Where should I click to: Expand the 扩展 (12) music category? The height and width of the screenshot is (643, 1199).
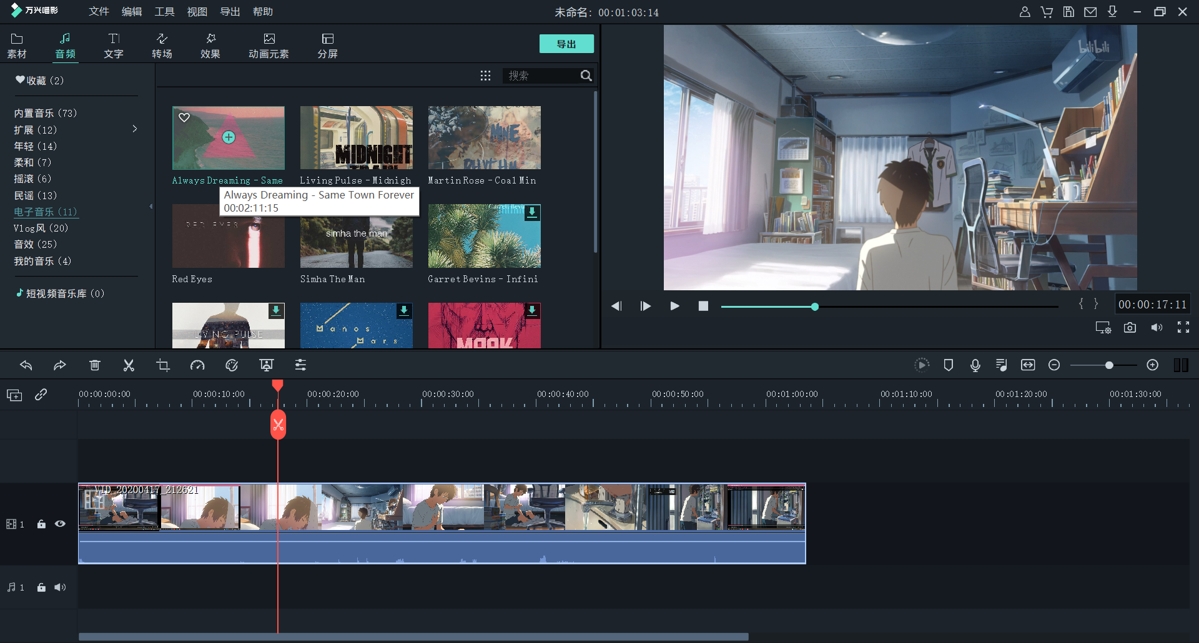tap(134, 129)
